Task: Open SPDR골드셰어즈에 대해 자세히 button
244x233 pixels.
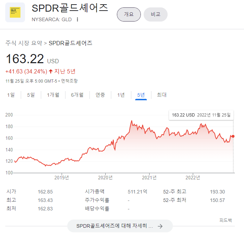Action: pos(120,226)
